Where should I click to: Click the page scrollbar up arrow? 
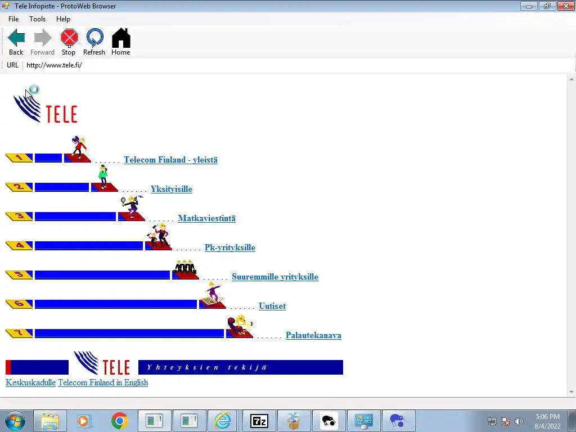pos(571,79)
